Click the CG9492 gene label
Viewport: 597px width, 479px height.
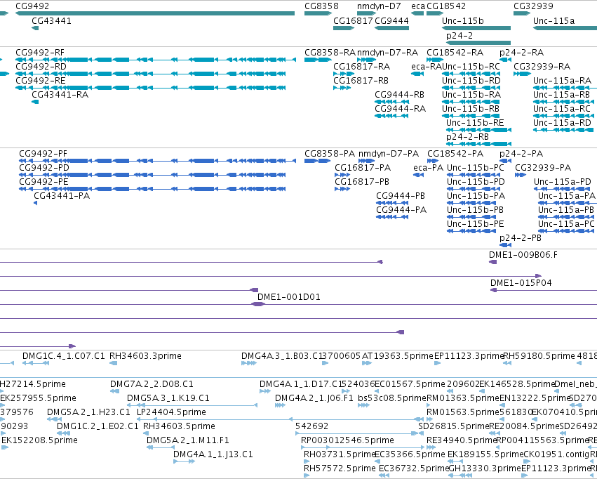(x=32, y=6)
